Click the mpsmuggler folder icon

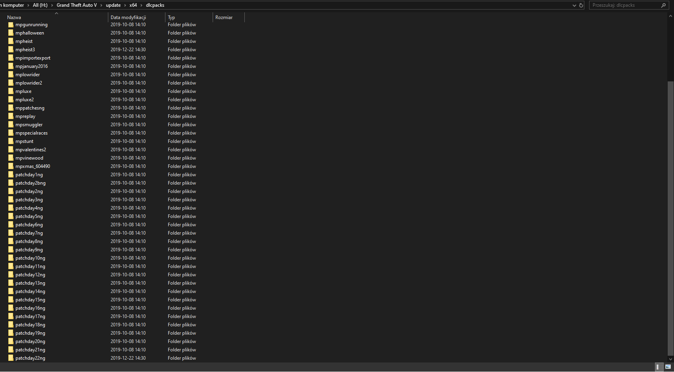pyautogui.click(x=11, y=125)
